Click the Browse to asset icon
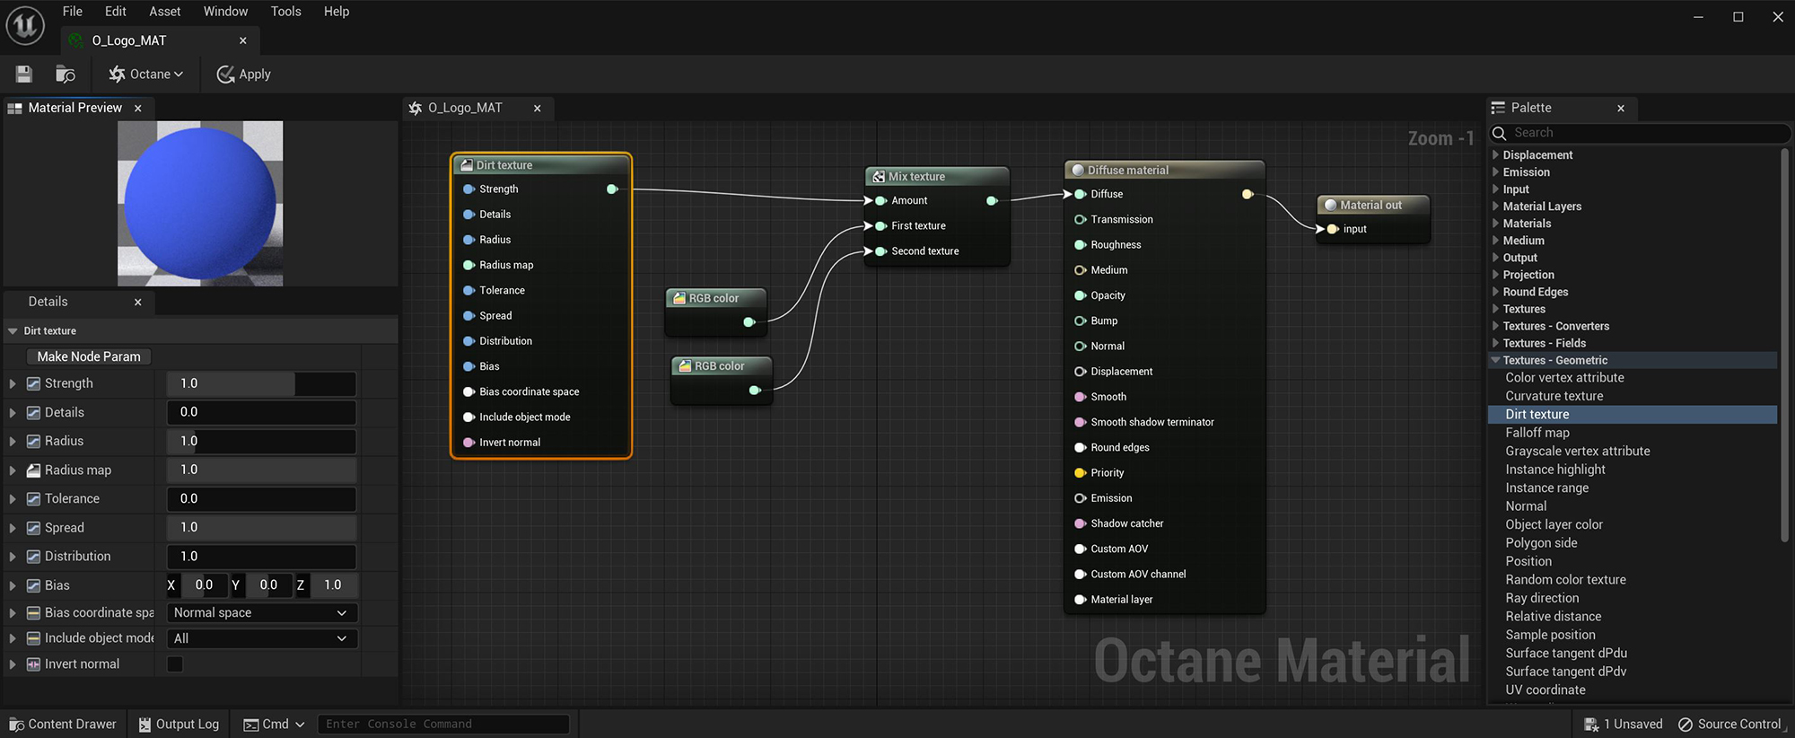Viewport: 1795px width, 738px height. [x=66, y=75]
